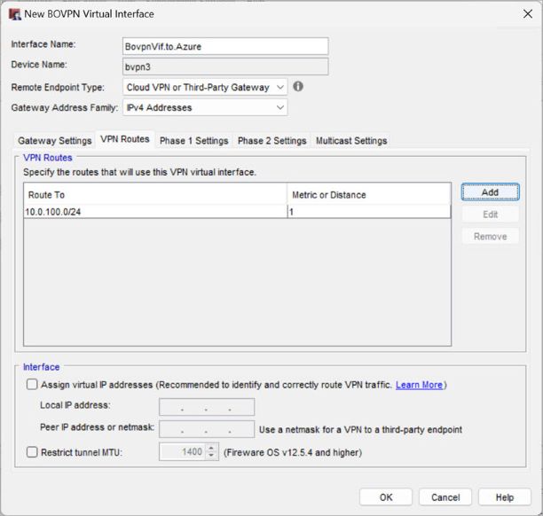This screenshot has width=543, height=516.
Task: Click the info icon beside Remote Endpoint Type
Action: pos(298,87)
